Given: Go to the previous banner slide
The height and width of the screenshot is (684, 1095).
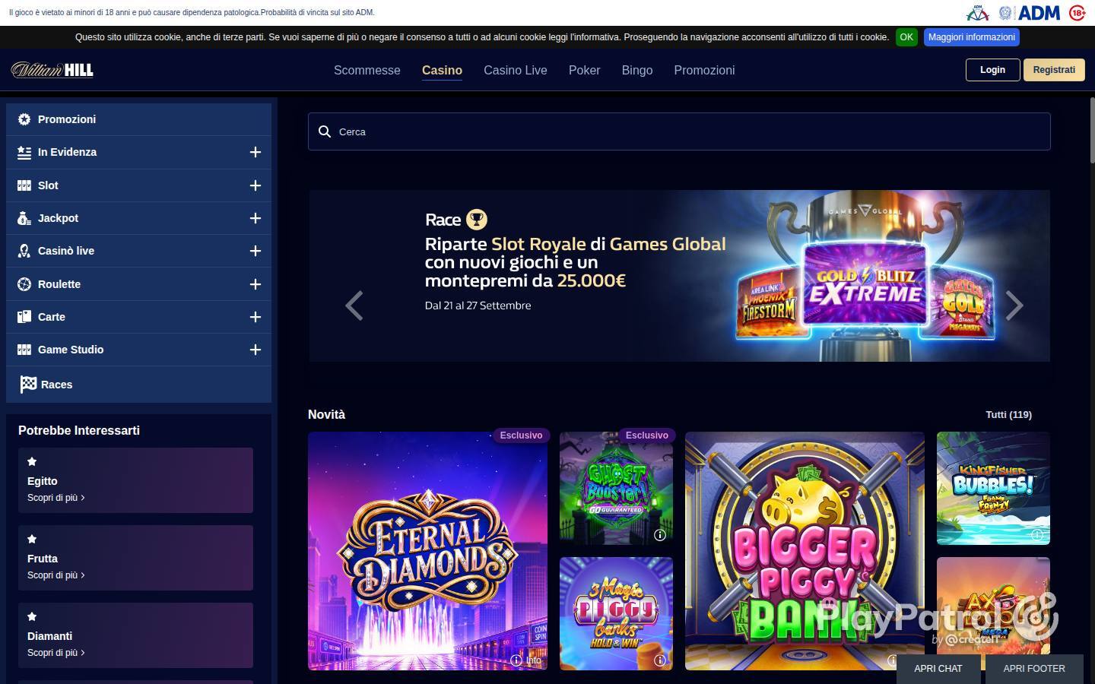Looking at the screenshot, I should click(354, 306).
